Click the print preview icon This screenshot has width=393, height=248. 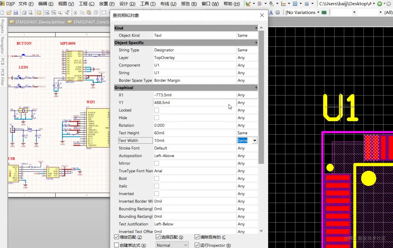[31, 12]
